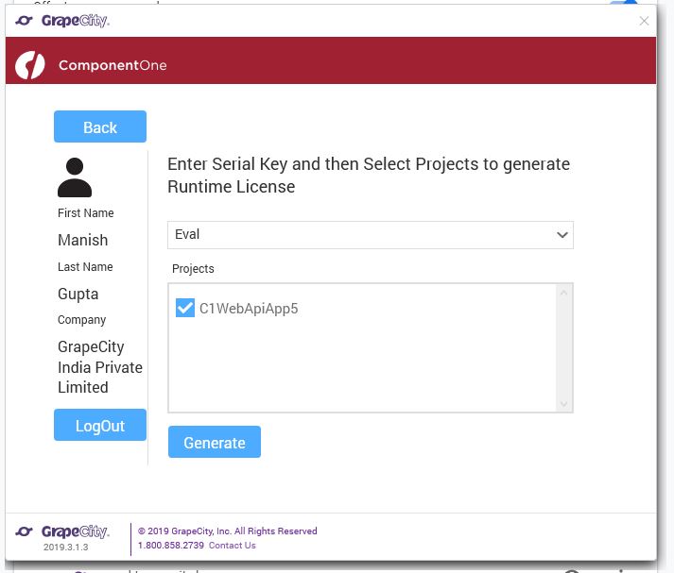The height and width of the screenshot is (573, 674).
Task: Open the Eval serial key dropdown
Action: coord(371,235)
